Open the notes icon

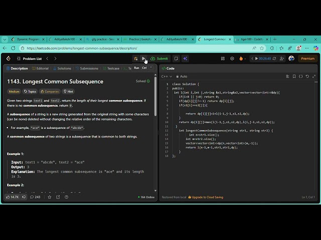pos(176,59)
